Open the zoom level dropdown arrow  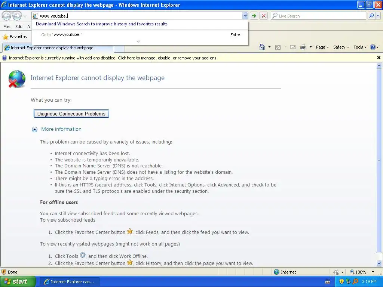[373, 272]
